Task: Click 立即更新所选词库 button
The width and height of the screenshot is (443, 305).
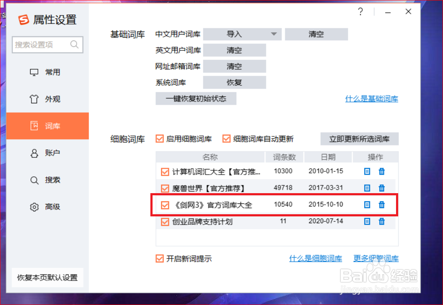Action: pyautogui.click(x=359, y=139)
